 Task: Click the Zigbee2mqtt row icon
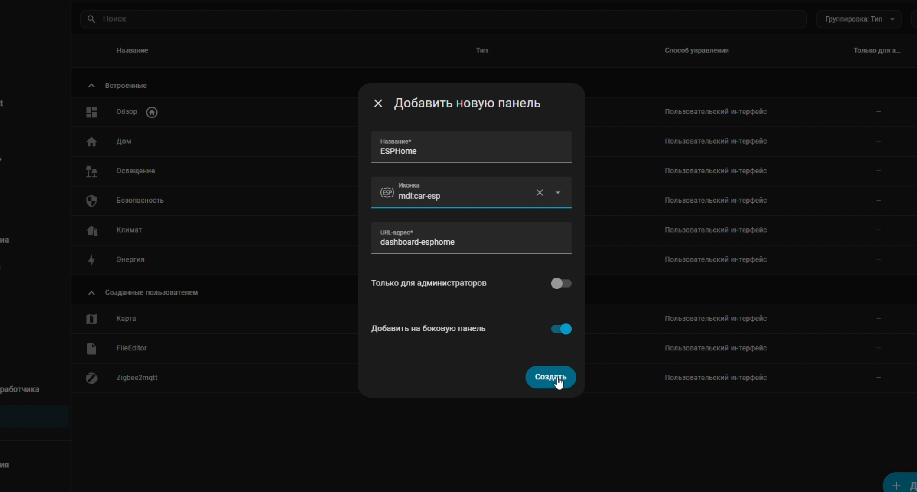pyautogui.click(x=91, y=378)
